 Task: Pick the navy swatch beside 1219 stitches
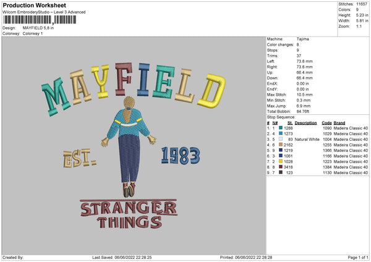281,150
